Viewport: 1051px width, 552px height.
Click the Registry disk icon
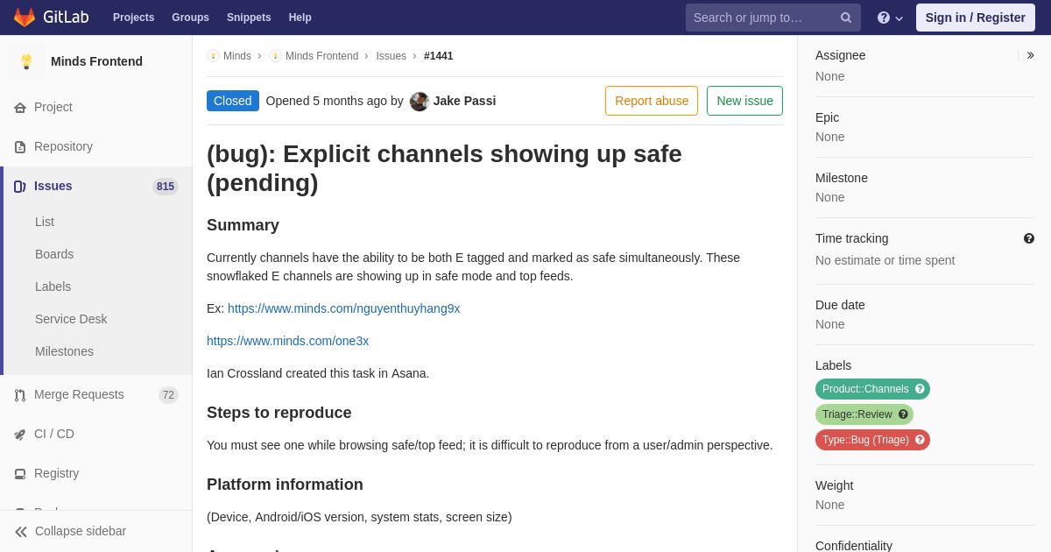[x=20, y=474]
